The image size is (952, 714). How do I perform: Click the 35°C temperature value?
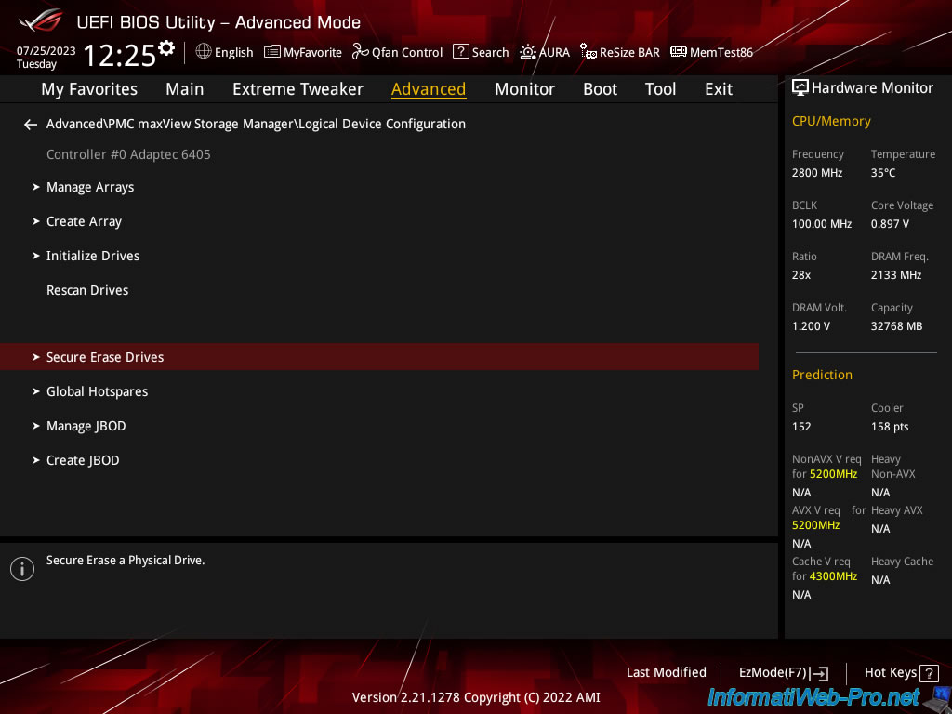coord(883,173)
